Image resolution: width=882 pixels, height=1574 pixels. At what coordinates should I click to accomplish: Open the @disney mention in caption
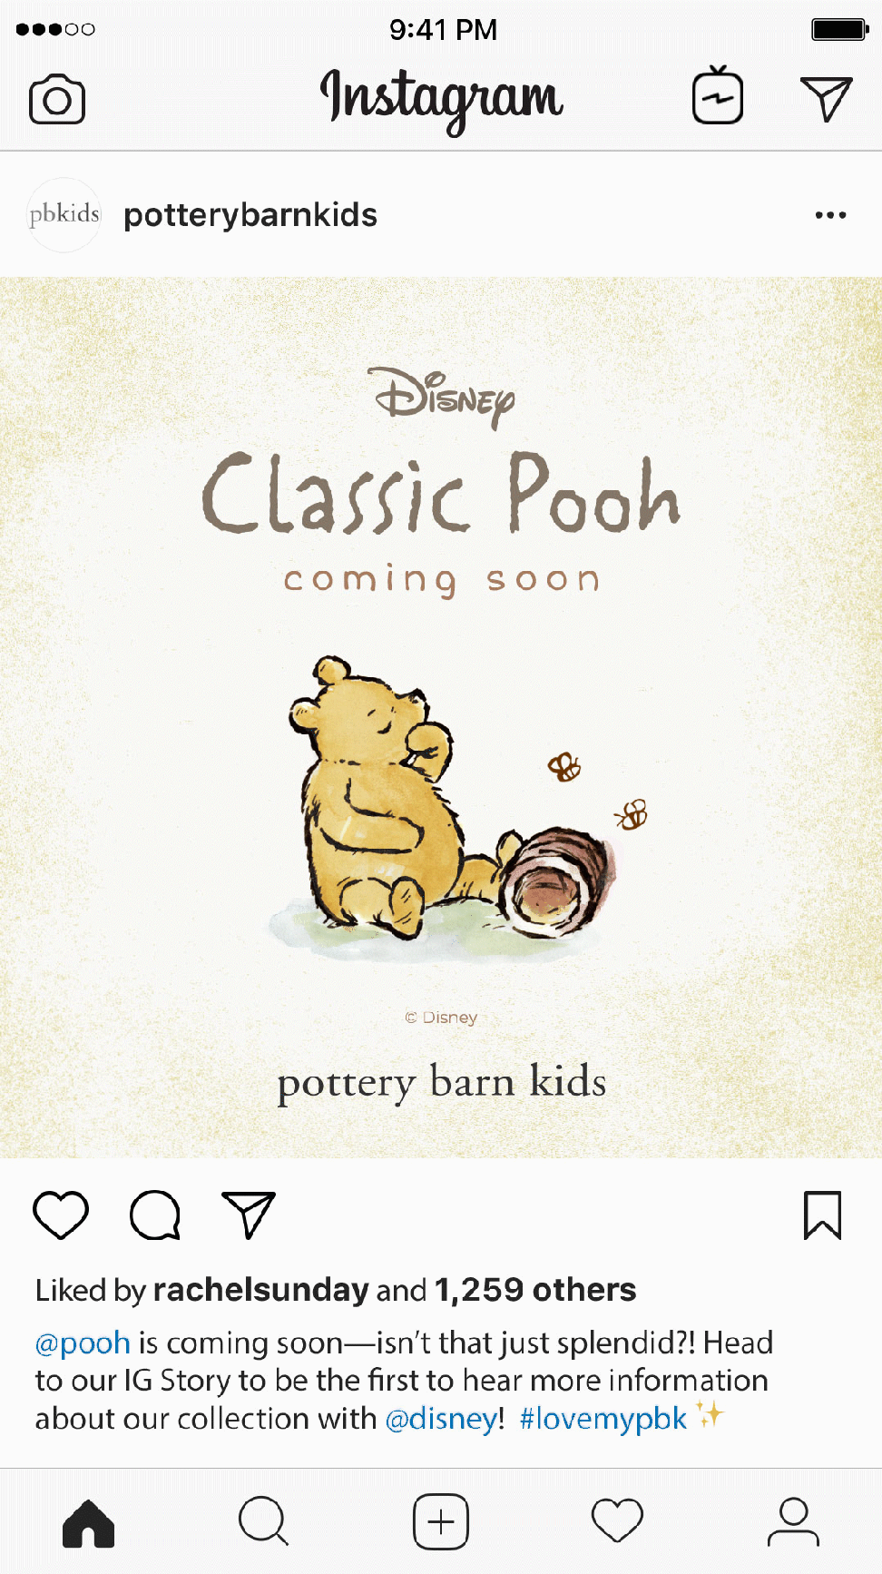coord(441,1419)
